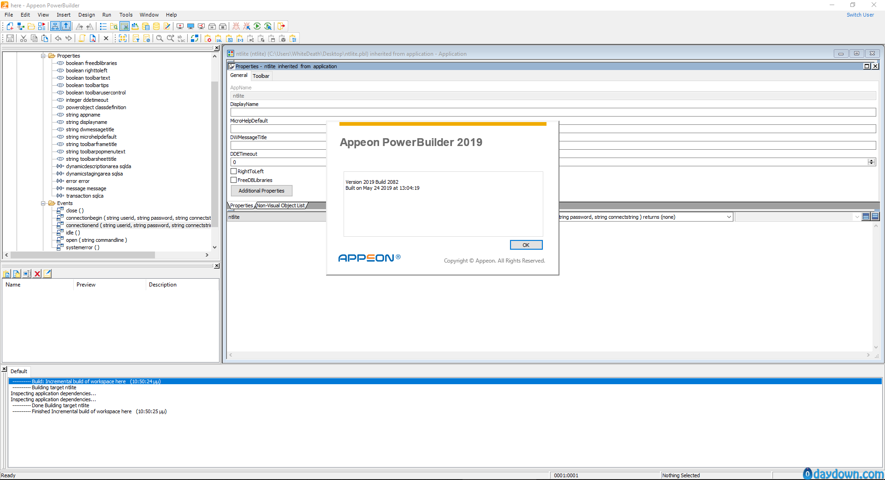Screen dimensions: 885x480
Task: Open the empty dropdown beside the event list
Action: [857, 217]
